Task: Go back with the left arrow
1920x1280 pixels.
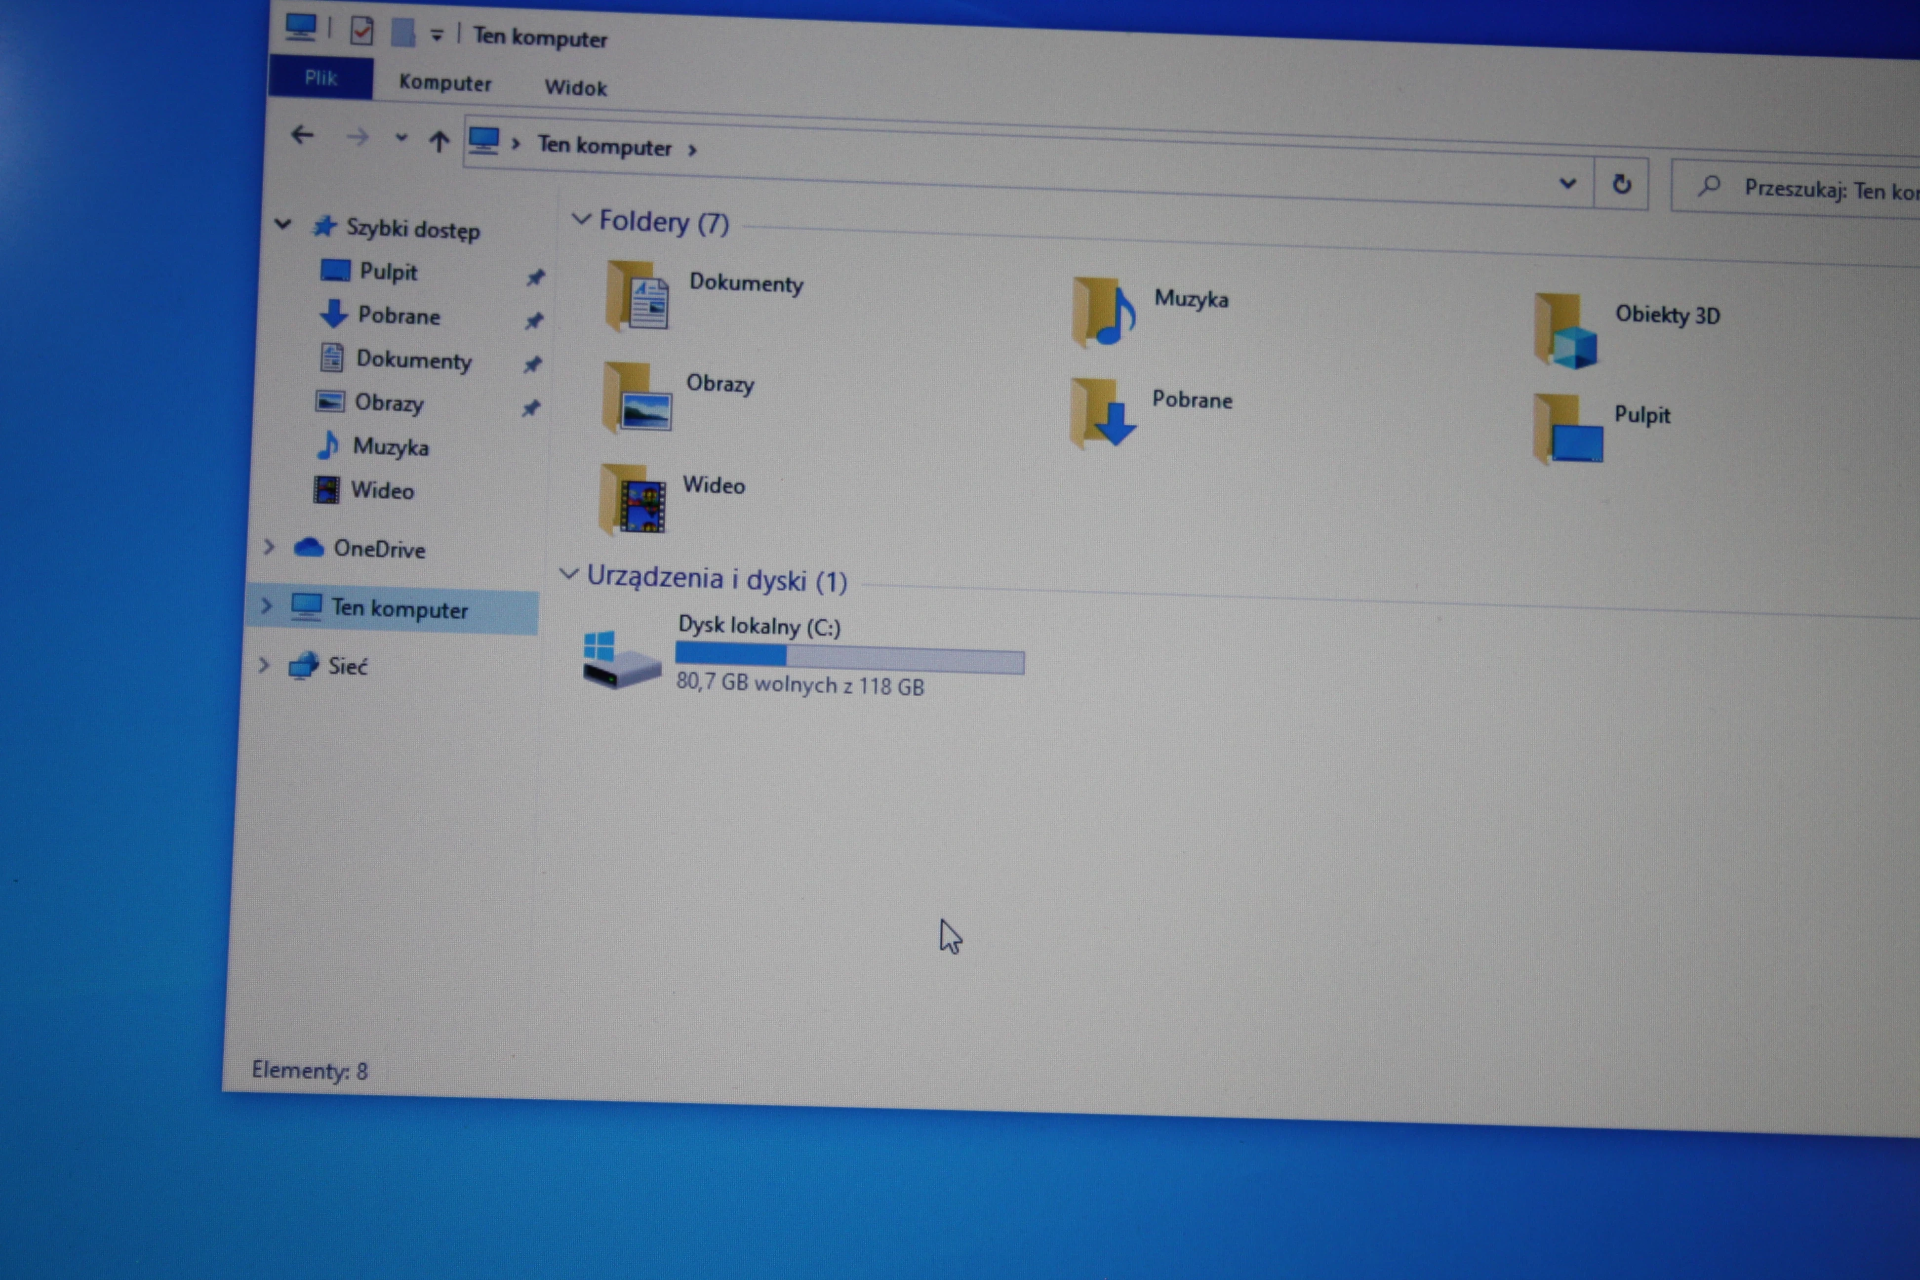Action: (x=303, y=135)
